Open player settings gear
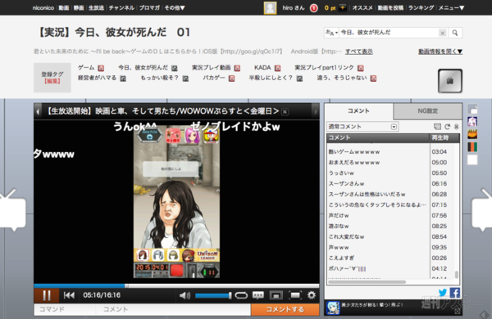The image size is (492, 319). [x=312, y=295]
